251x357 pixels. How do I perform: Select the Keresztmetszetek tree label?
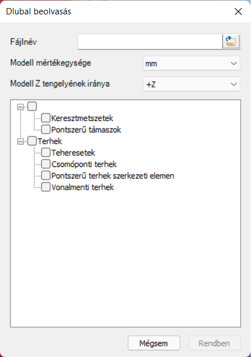tap(82, 118)
